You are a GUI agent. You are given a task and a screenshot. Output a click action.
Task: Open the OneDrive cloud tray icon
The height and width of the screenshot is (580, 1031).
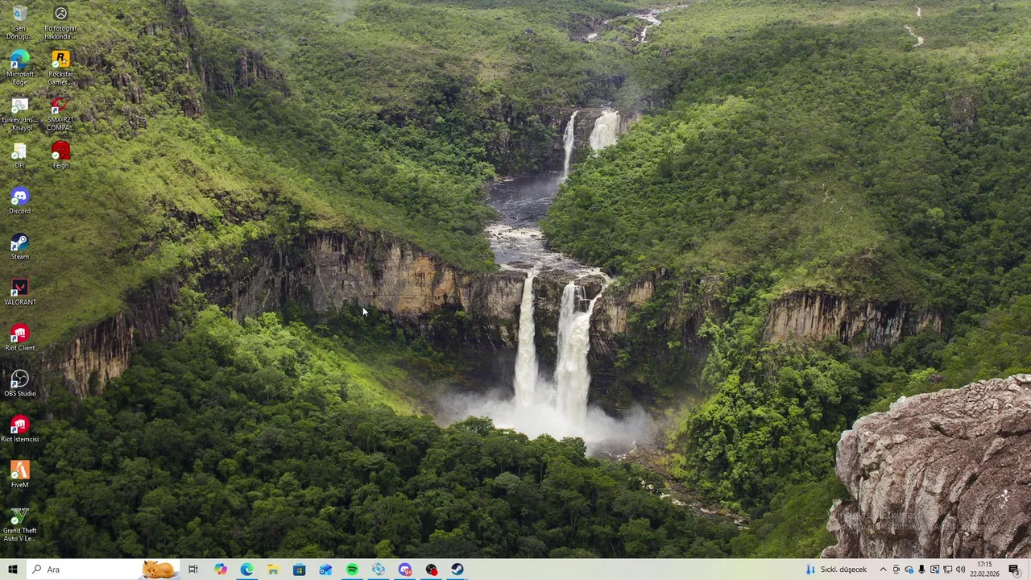(x=909, y=570)
